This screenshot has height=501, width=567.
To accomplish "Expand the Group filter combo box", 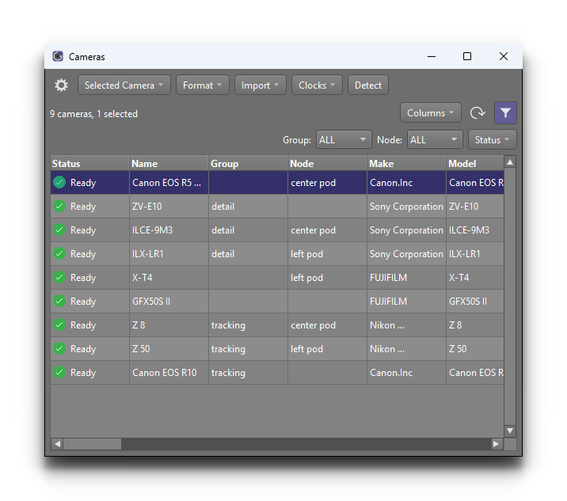I will click(x=344, y=139).
